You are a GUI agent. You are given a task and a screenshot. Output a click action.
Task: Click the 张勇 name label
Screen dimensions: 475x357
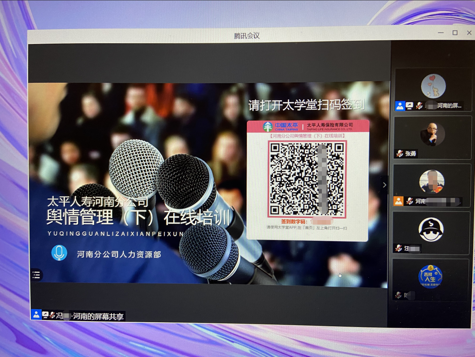pyautogui.click(x=410, y=154)
